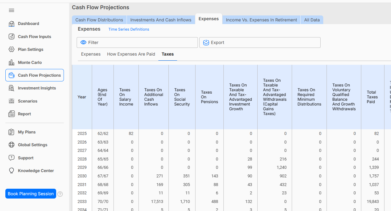Click the Cash Flow Projections wallet icon
The image size is (391, 211).
pyautogui.click(x=12, y=75)
